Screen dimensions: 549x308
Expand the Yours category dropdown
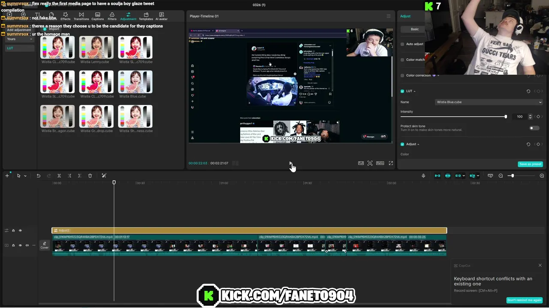(20, 39)
